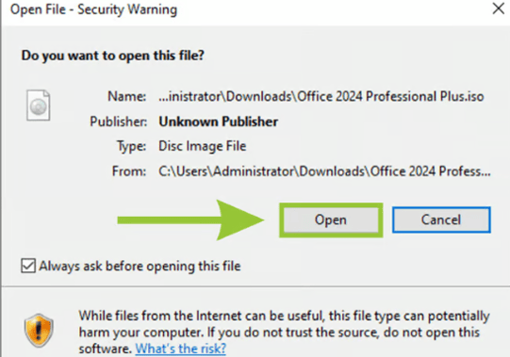Click the Unknown Publisher text

tap(219, 122)
